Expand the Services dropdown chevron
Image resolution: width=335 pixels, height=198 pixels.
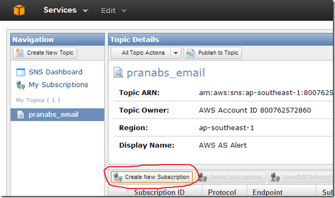pos(85,11)
